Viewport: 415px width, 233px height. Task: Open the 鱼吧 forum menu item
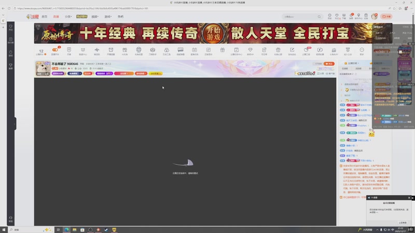pyautogui.click(x=120, y=17)
